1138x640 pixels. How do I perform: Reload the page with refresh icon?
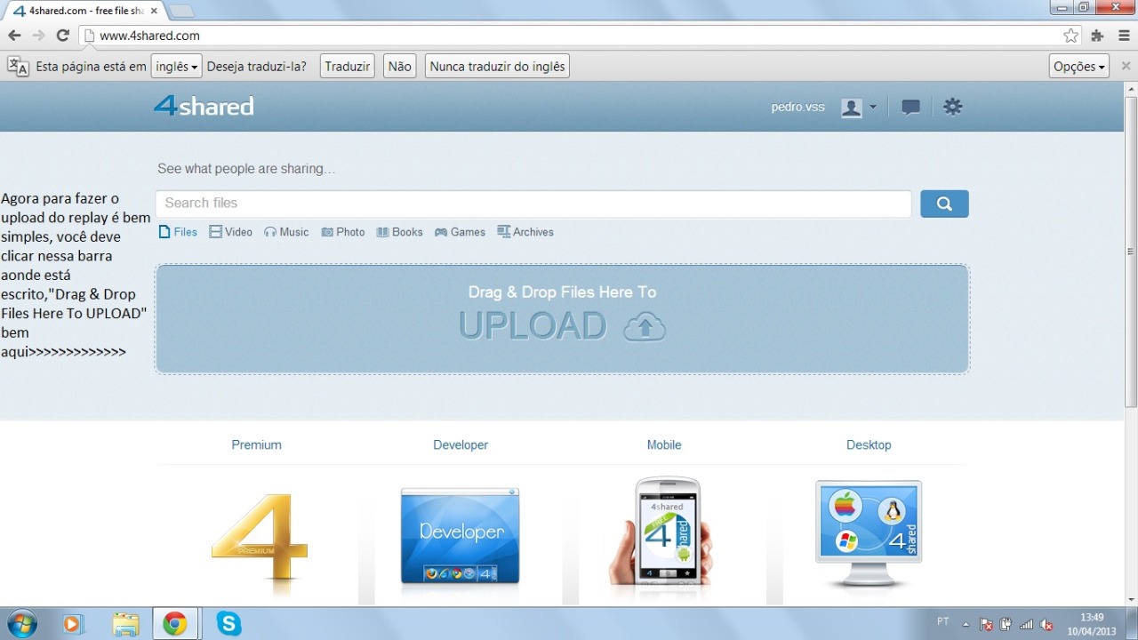[62, 36]
